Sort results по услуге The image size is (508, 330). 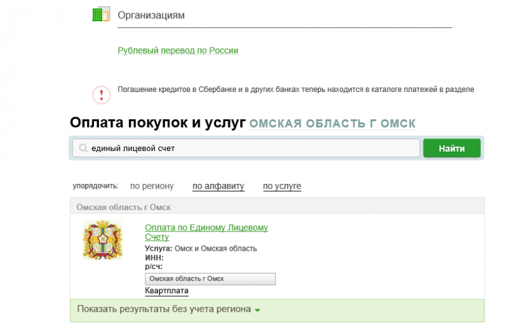click(282, 186)
